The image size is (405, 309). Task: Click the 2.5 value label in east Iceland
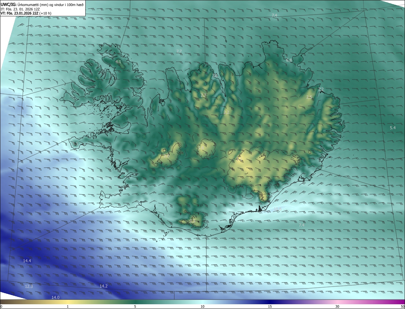click(x=309, y=97)
